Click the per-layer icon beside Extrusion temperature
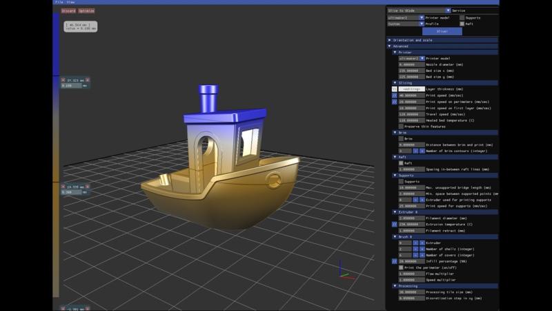 point(395,225)
